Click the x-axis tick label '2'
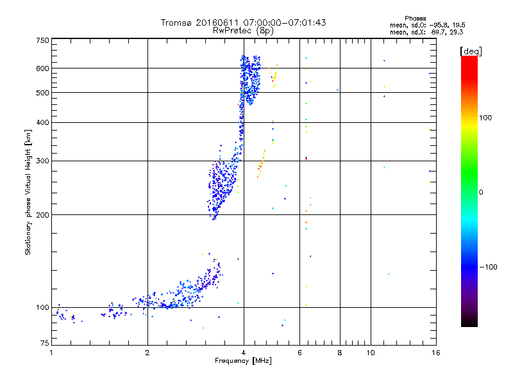Screen dimensions: 513x384 147,353
